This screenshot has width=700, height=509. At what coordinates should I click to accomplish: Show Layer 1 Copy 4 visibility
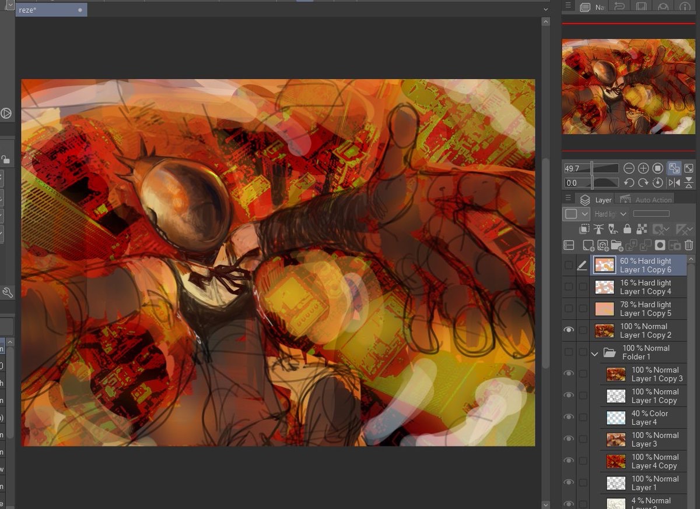click(569, 287)
